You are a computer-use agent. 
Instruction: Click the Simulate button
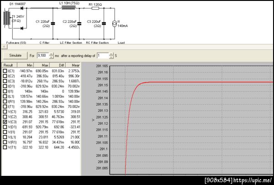[x=15, y=55]
